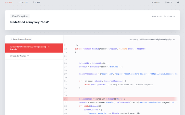Open the Context tab
Image resolution: width=185 pixels, height=115 pixels.
(23, 2)
